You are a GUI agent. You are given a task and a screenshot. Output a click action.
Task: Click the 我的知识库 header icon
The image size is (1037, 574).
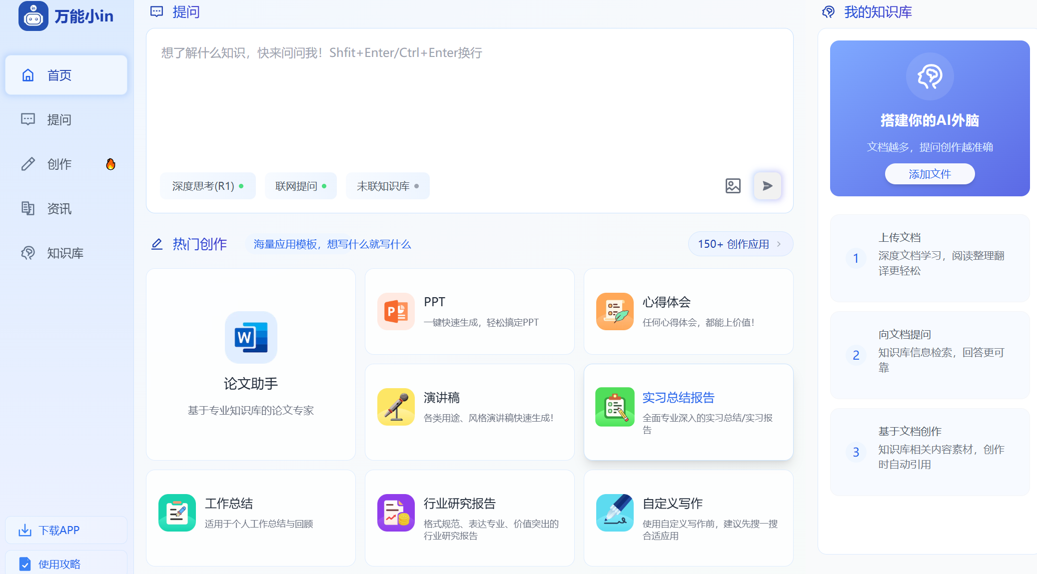coord(829,12)
